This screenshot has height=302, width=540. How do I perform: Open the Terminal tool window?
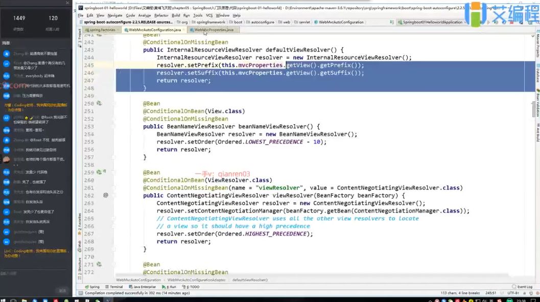(114, 287)
